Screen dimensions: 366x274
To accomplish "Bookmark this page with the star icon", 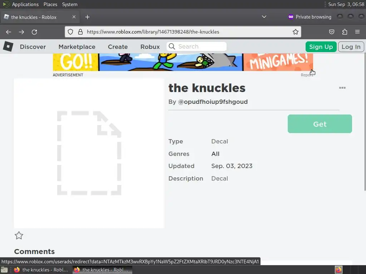I will pyautogui.click(x=296, y=32).
